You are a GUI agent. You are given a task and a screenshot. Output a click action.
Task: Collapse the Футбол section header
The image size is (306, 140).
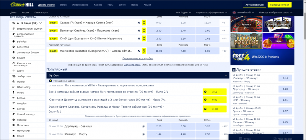click(x=138, y=75)
